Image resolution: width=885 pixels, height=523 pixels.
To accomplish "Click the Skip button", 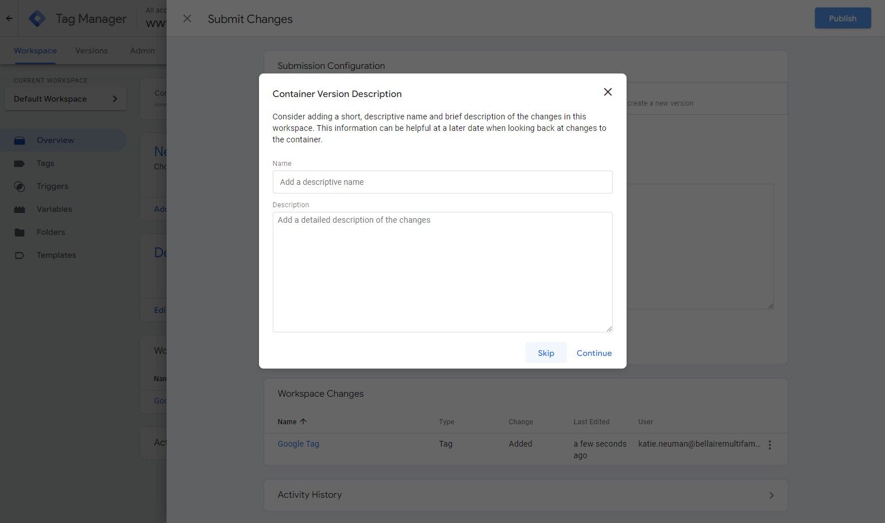I will pyautogui.click(x=546, y=353).
